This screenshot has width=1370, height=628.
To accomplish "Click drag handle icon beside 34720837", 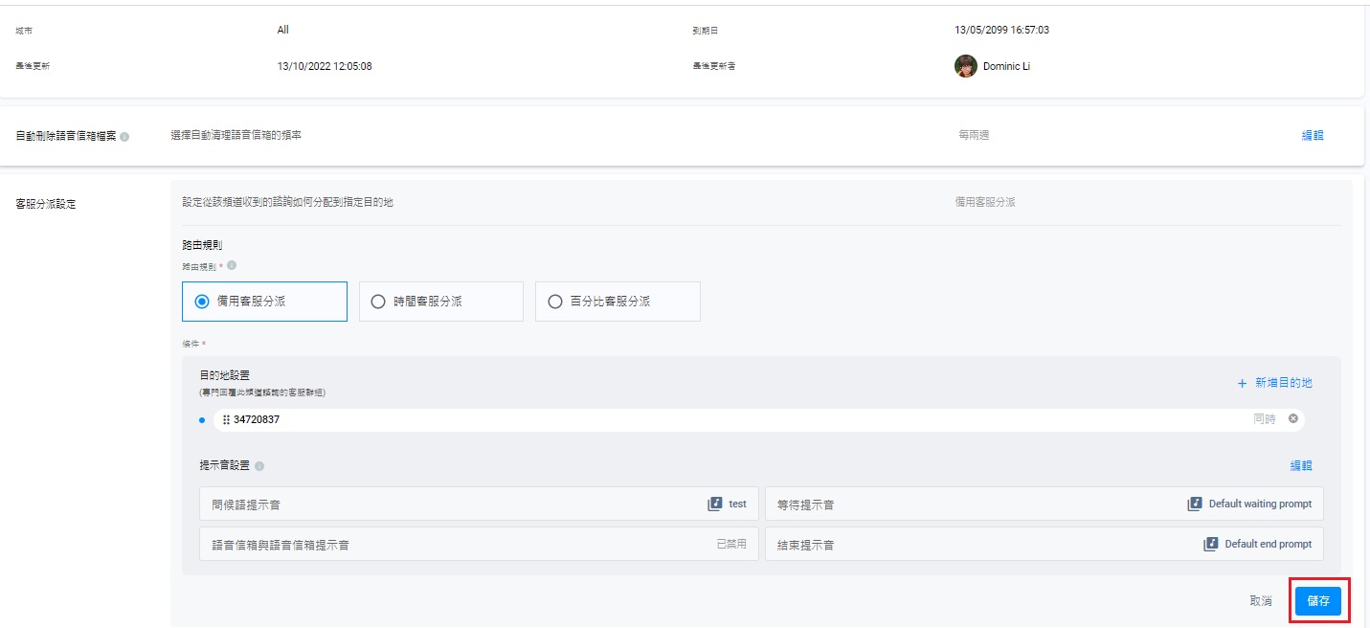I will coord(226,420).
